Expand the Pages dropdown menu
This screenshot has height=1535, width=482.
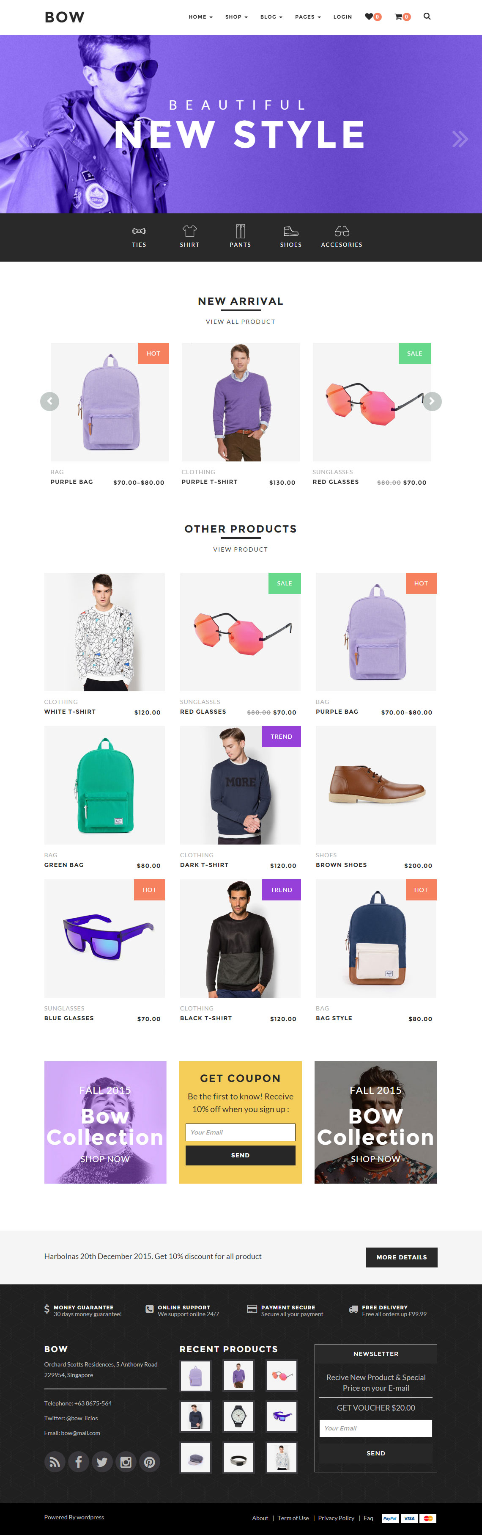(308, 17)
